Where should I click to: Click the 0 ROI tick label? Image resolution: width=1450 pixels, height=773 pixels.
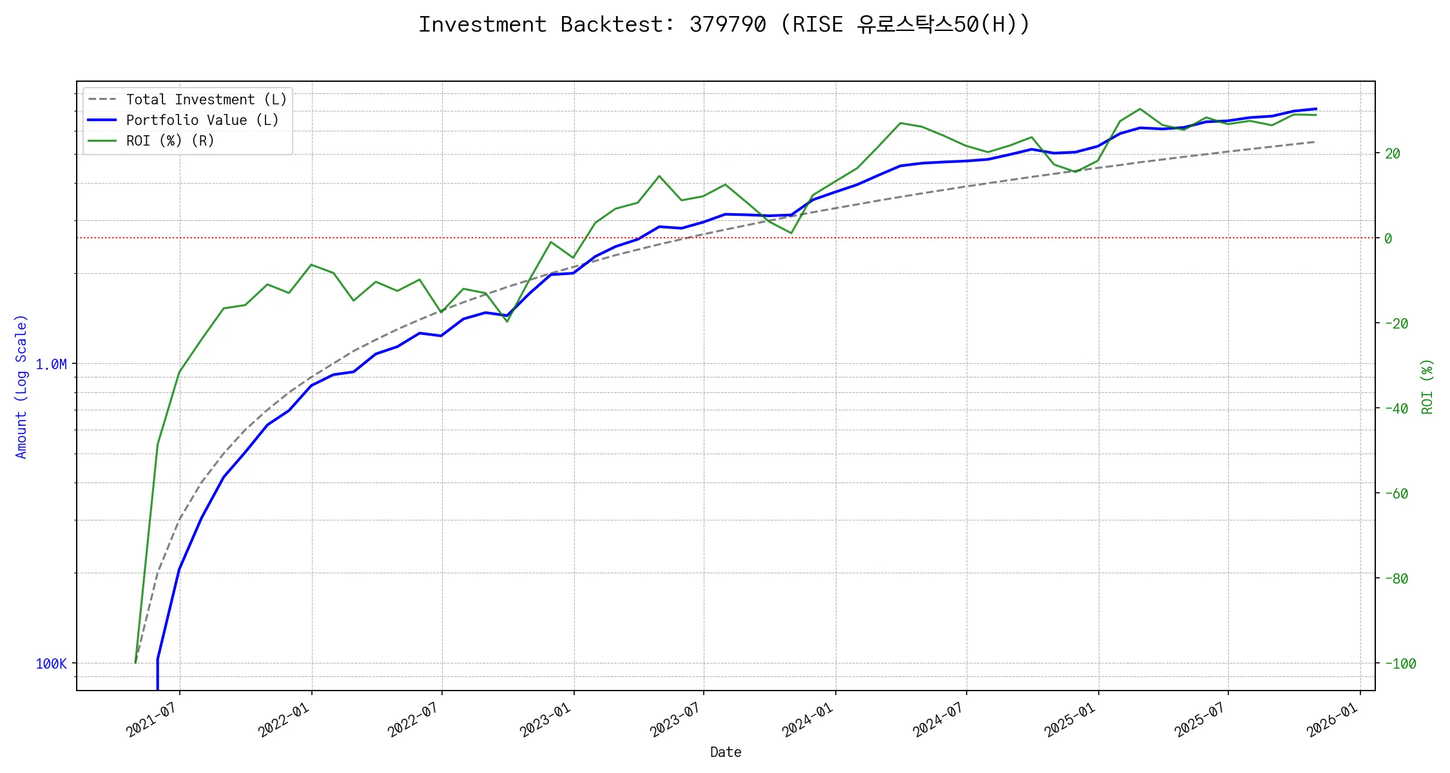[x=1388, y=239]
